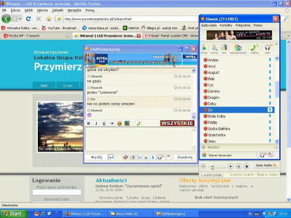Open the emoticon picker in the chat

pos(119,123)
